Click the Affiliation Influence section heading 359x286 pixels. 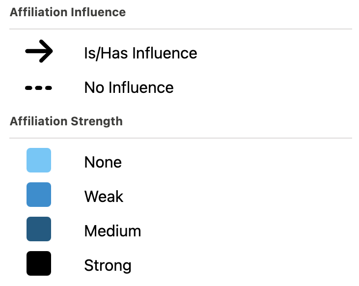(x=68, y=12)
